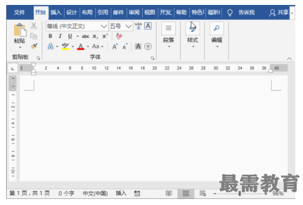Open the 段落 paragraph group
303x205 pixels.
169,35
